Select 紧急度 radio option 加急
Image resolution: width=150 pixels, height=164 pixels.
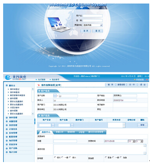[121, 157]
